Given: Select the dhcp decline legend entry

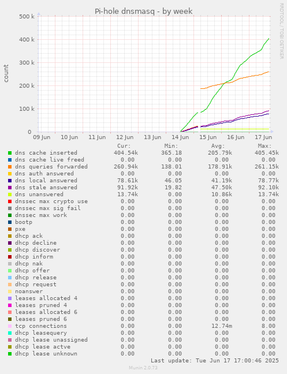Looking at the screenshot, I should tap(36, 243).
